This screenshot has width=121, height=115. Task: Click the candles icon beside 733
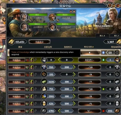(x=44, y=89)
